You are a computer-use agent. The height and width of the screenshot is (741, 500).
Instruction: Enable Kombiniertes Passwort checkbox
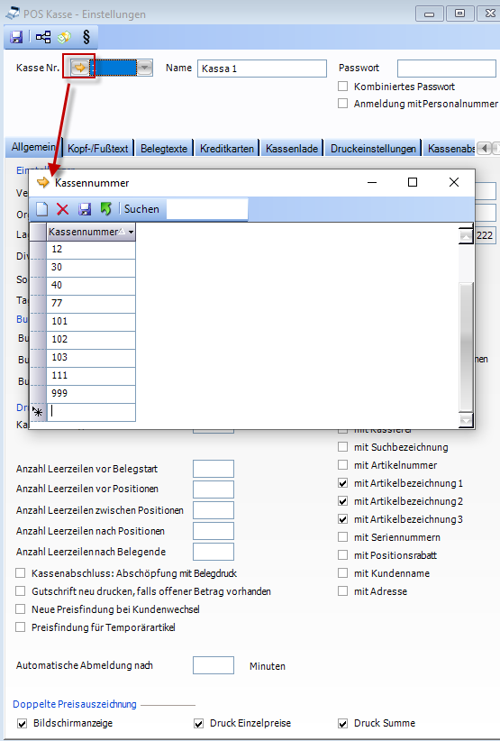[342, 86]
